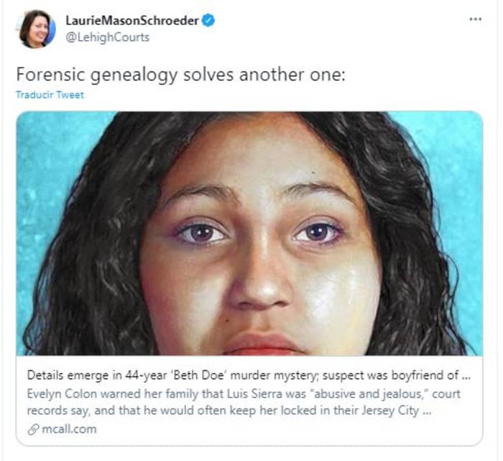The height and width of the screenshot is (461, 503).
Task: Open the Beth Doe portrait card image
Action: (249, 234)
